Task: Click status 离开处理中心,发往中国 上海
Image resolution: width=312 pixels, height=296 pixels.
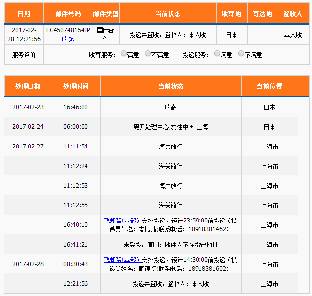Action: coord(170,127)
